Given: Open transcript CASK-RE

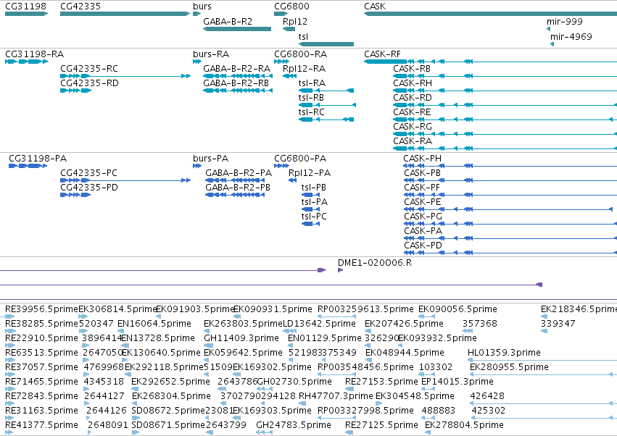Looking at the screenshot, I should [412, 112].
